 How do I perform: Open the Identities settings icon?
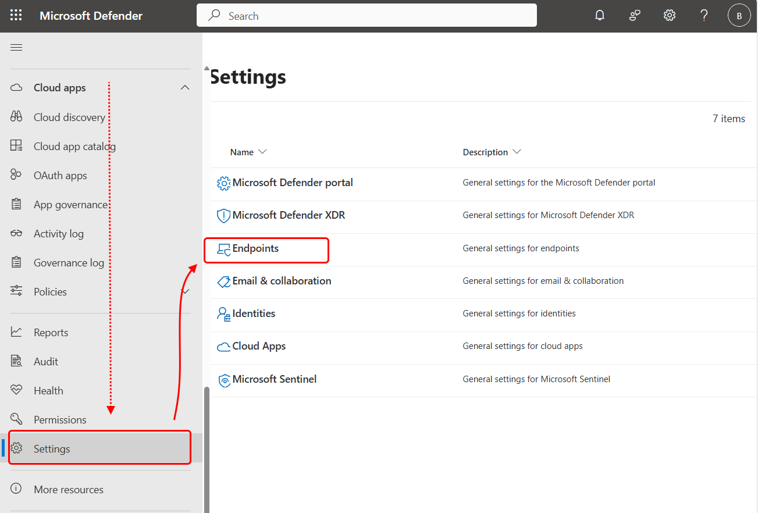[x=223, y=313]
